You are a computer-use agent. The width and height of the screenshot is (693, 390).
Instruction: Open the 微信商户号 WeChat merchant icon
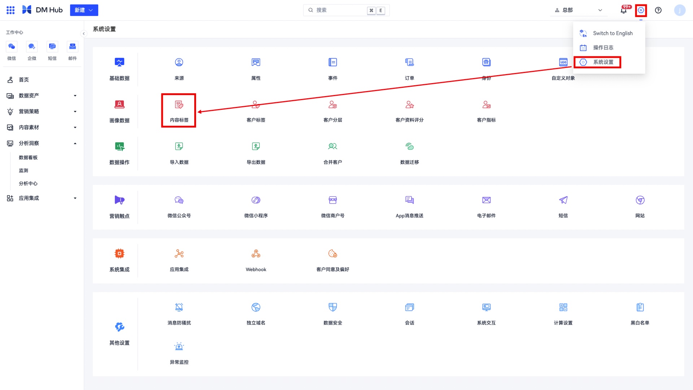[x=333, y=200]
